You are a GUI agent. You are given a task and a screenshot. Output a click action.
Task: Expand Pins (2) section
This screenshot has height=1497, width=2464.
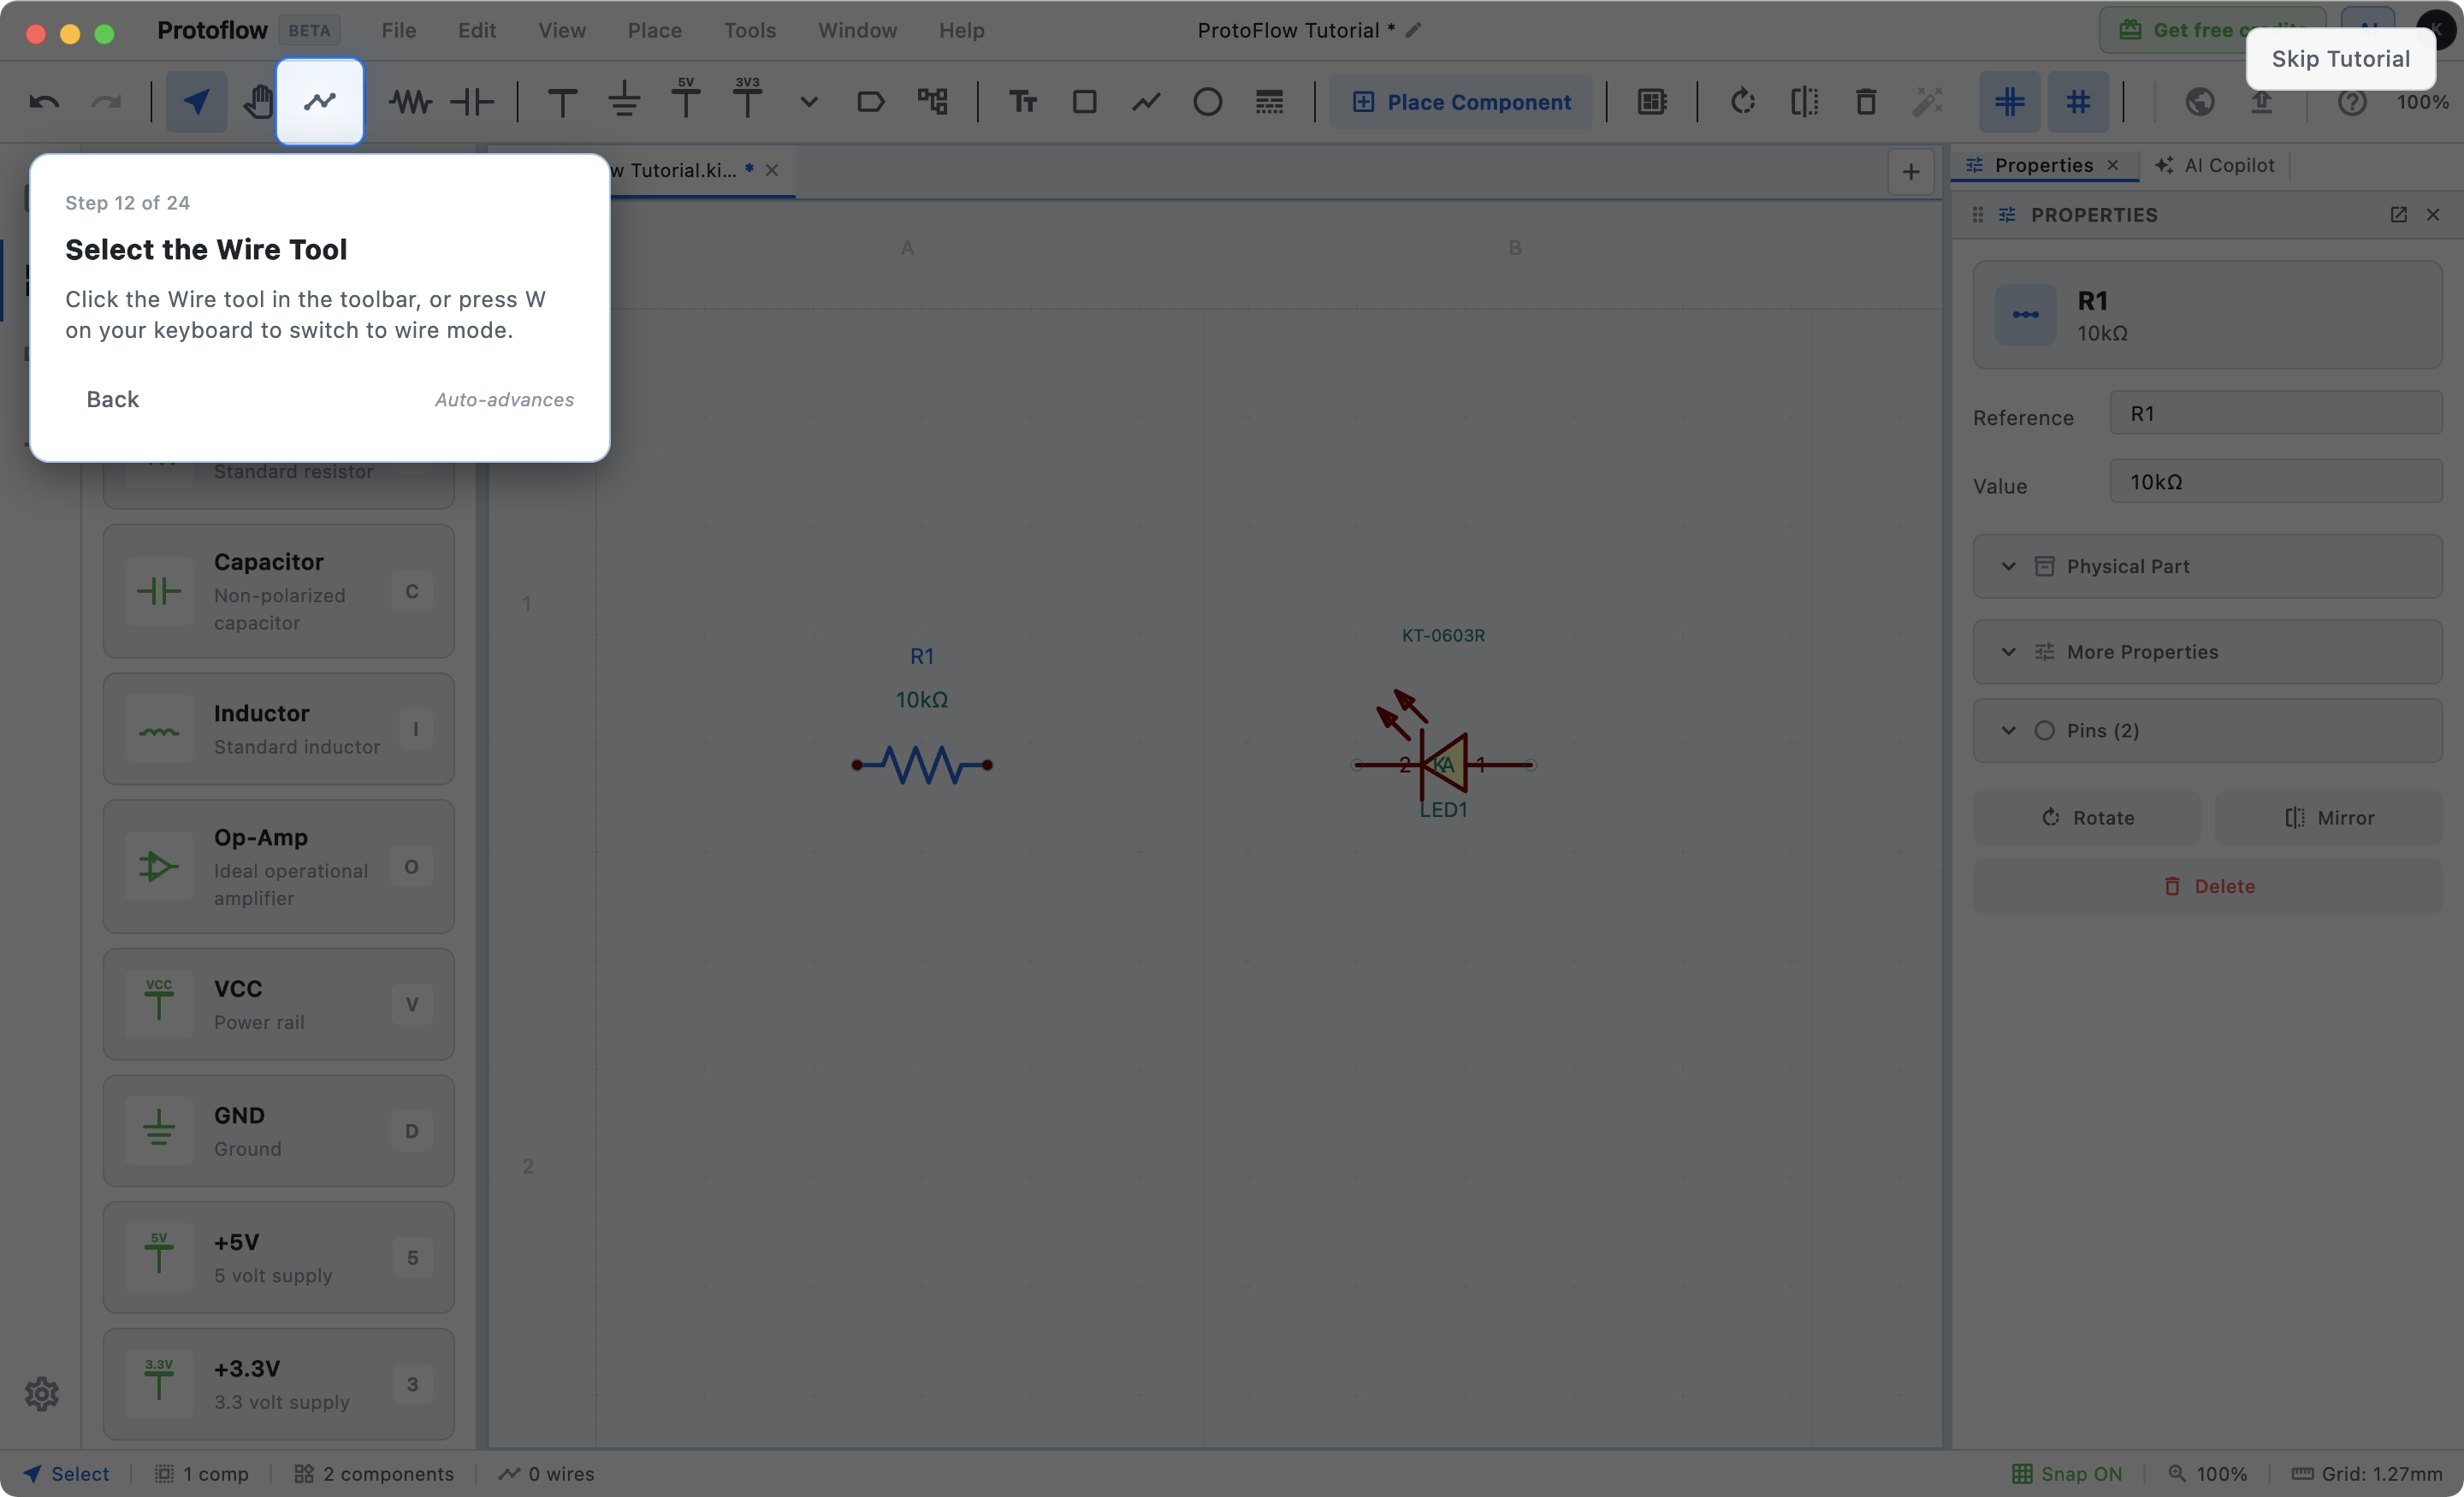(2207, 730)
